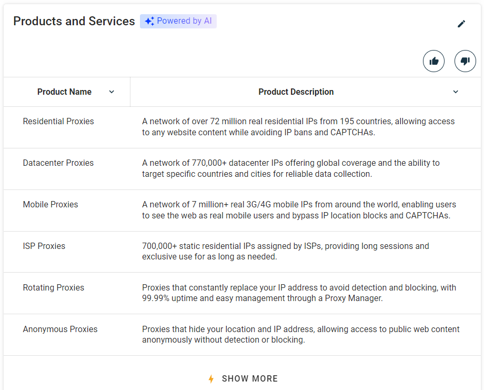Give positive feedback with the thumbs up
Viewport: 484px width, 390px height.
pyautogui.click(x=433, y=61)
